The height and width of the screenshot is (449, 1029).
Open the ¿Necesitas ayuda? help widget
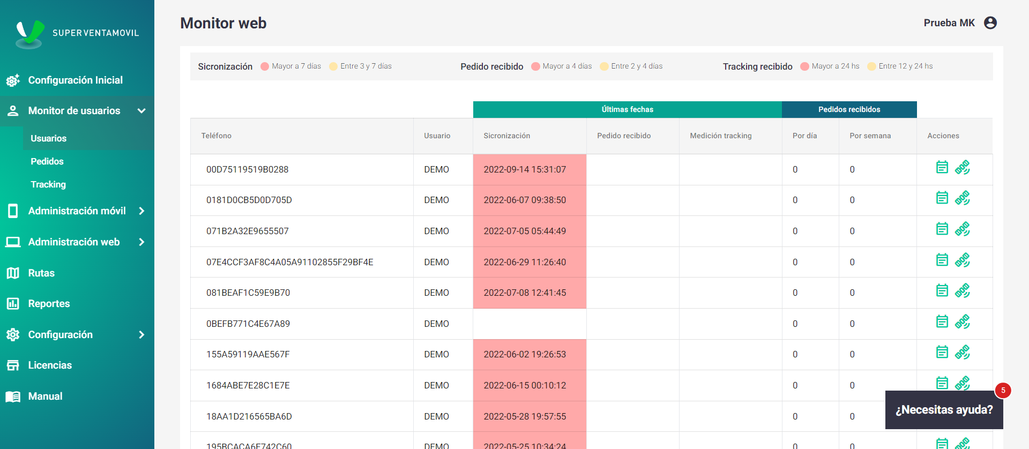click(944, 410)
